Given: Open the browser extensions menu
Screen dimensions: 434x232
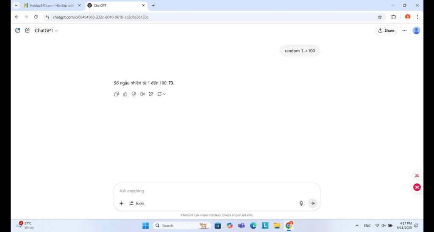Looking at the screenshot, I should (x=393, y=17).
